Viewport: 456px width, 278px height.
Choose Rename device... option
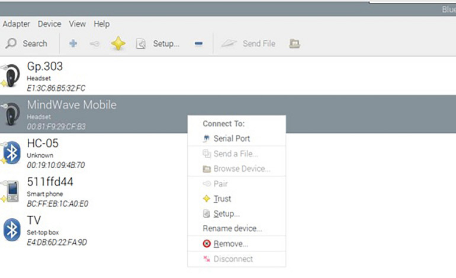click(x=232, y=228)
